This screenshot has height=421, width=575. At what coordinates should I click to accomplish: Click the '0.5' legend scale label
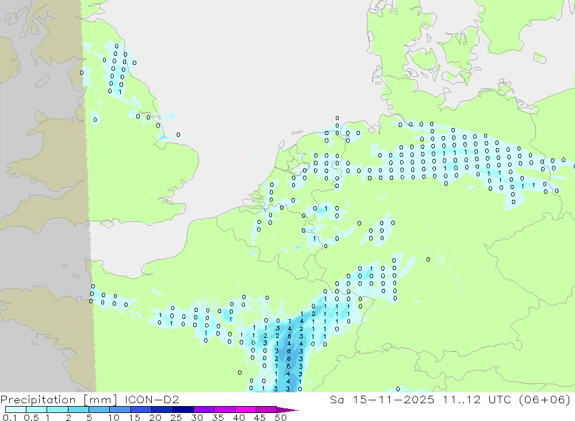(31, 418)
